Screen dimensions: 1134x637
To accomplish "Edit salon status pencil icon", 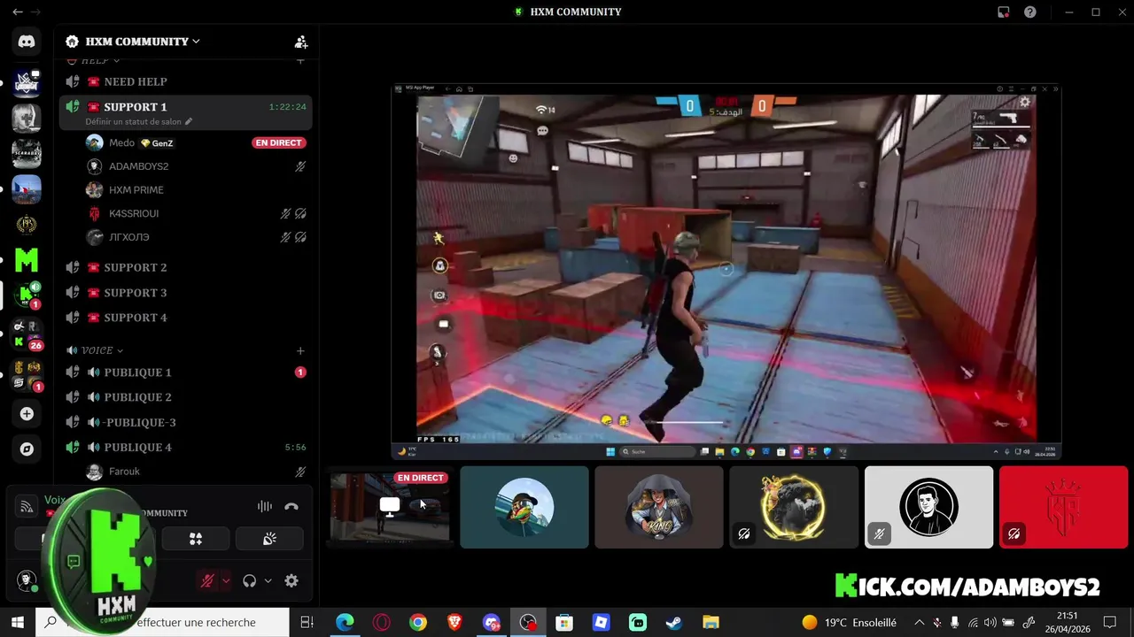I will [x=189, y=121].
